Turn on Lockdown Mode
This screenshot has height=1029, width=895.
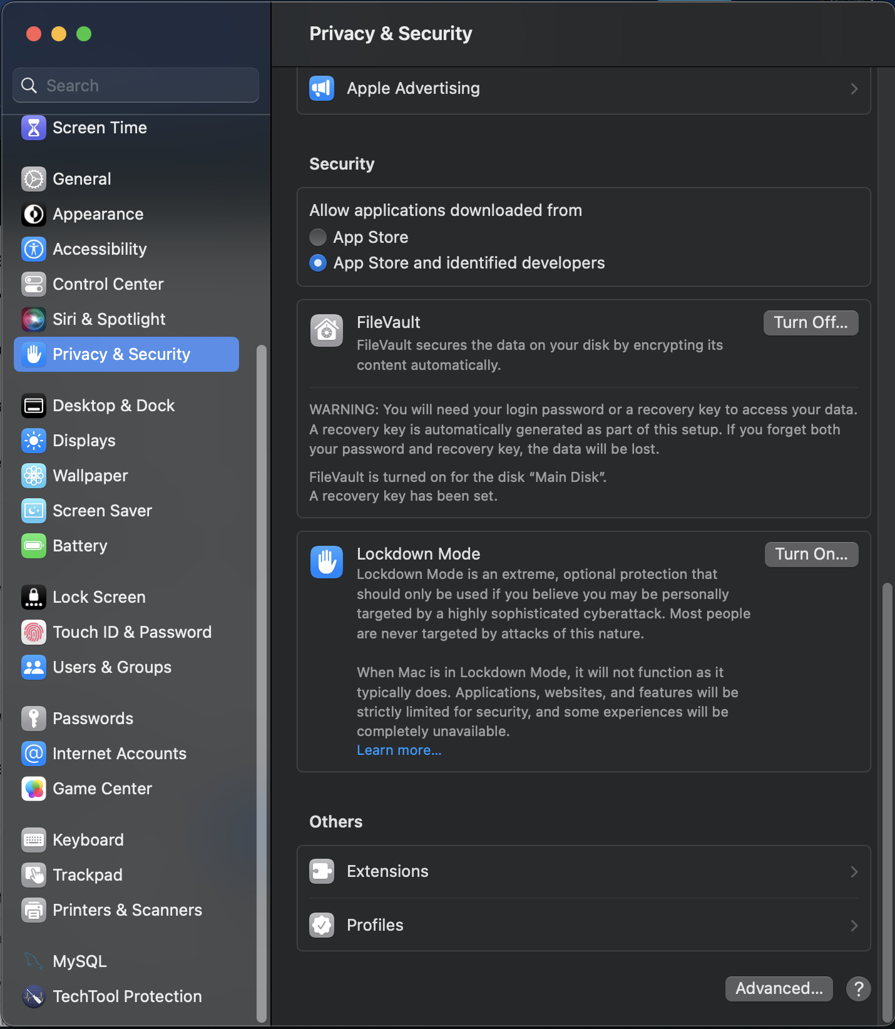point(811,555)
